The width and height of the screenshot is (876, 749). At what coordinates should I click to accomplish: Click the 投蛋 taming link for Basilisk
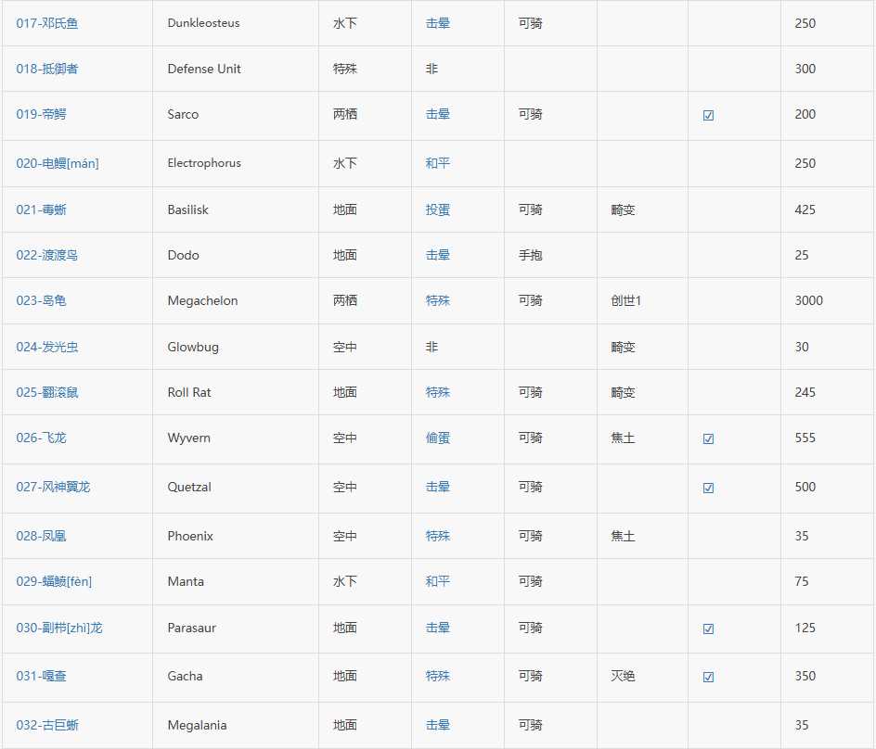point(437,209)
